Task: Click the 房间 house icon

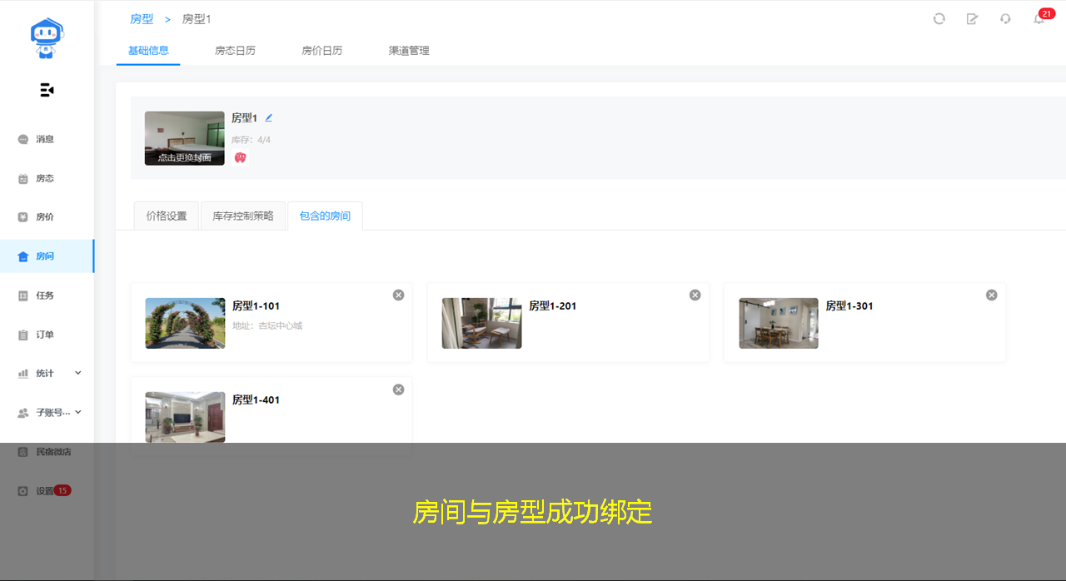Action: click(x=23, y=256)
